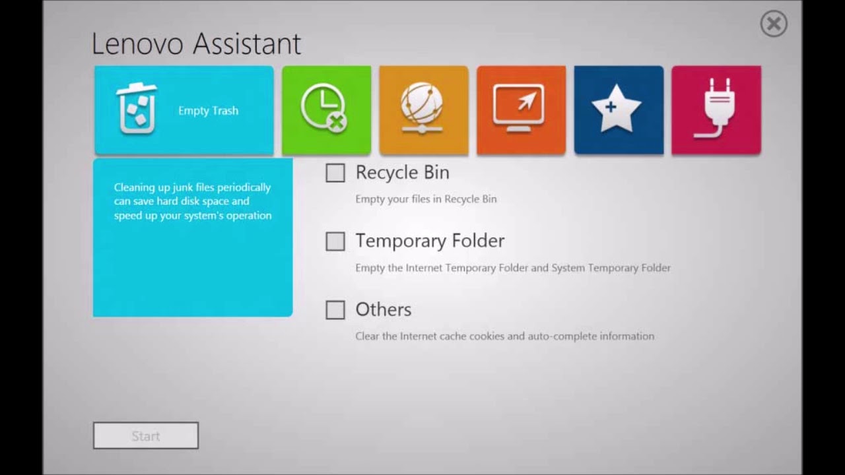Viewport: 845px width, 475px height.
Task: Select the Empty Trash tile
Action: (184, 110)
